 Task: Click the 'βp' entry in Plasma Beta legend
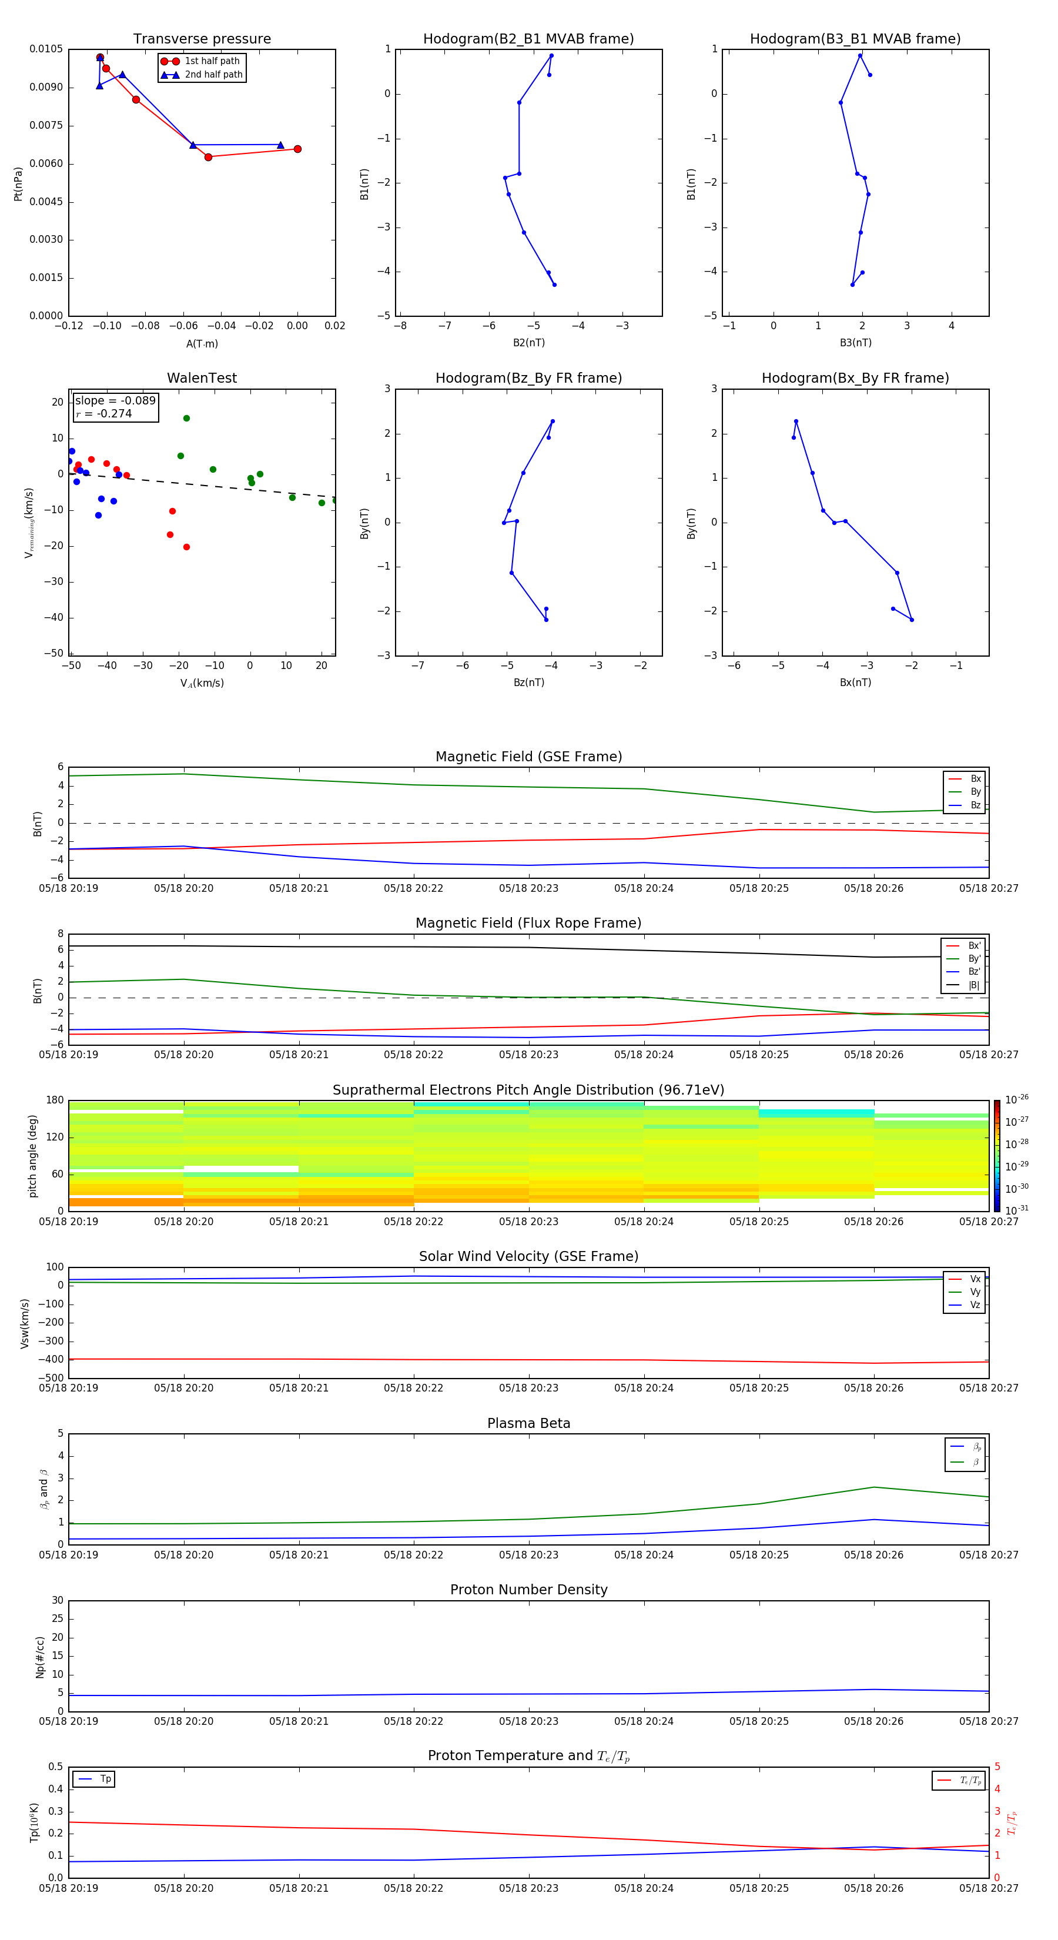pyautogui.click(x=965, y=1447)
